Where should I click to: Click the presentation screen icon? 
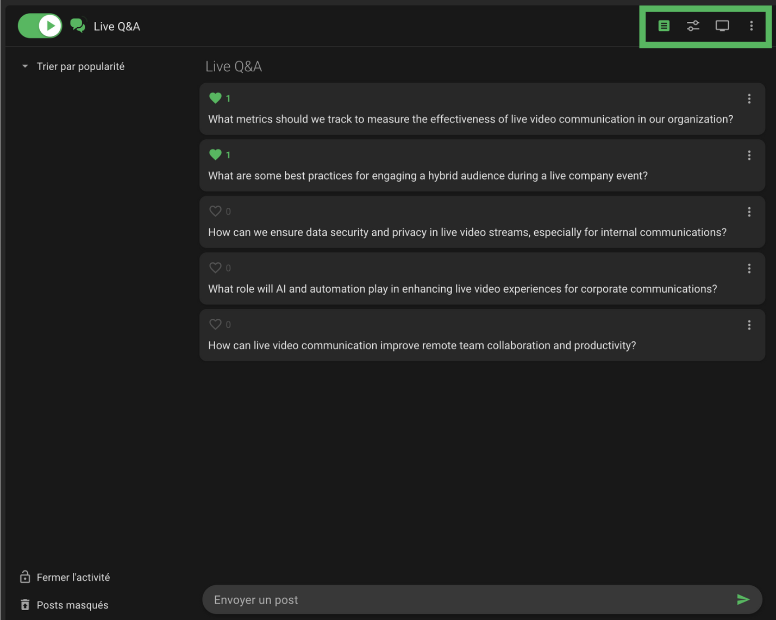coord(722,26)
